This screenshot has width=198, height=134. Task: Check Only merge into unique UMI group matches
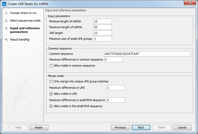pos(51,81)
